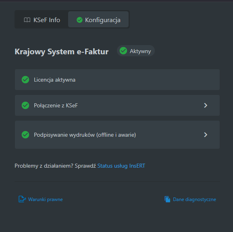Screen dimensions: 233x232
Task: Click the Warunki prawne document-pen icon
Action: point(22,199)
